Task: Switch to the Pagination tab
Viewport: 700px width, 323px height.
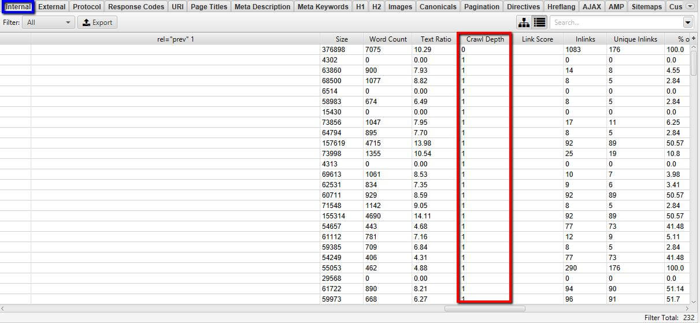Action: (x=482, y=7)
